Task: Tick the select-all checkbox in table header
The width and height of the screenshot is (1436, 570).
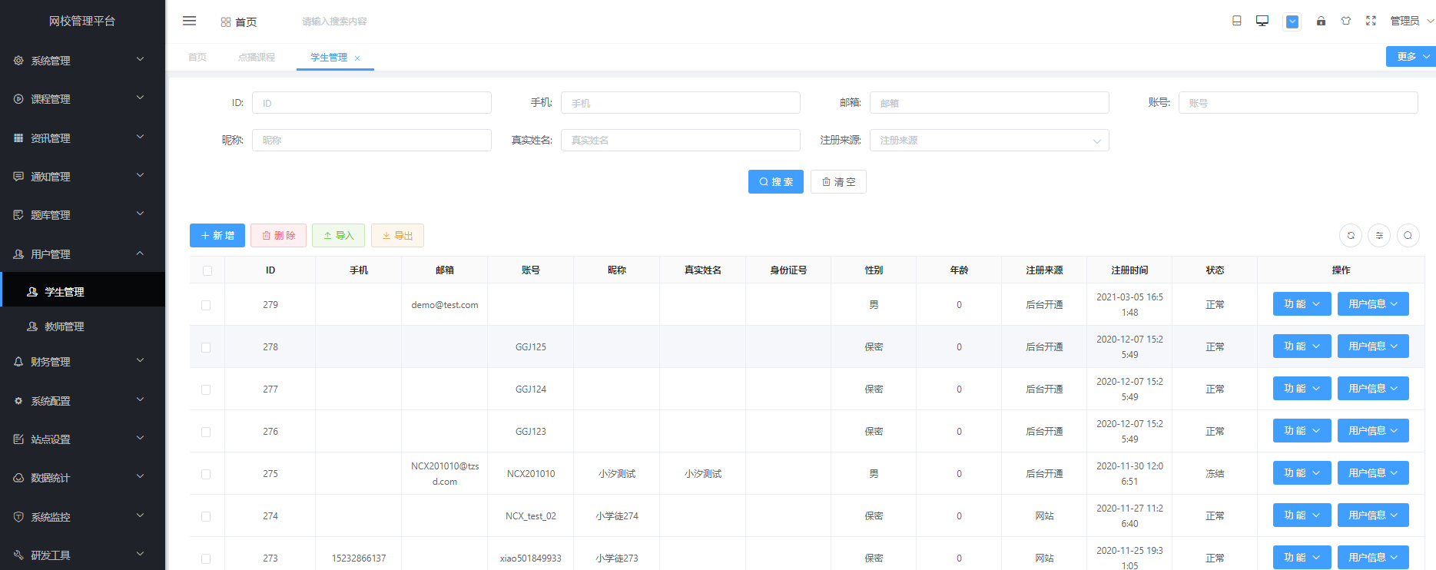Action: [x=207, y=270]
